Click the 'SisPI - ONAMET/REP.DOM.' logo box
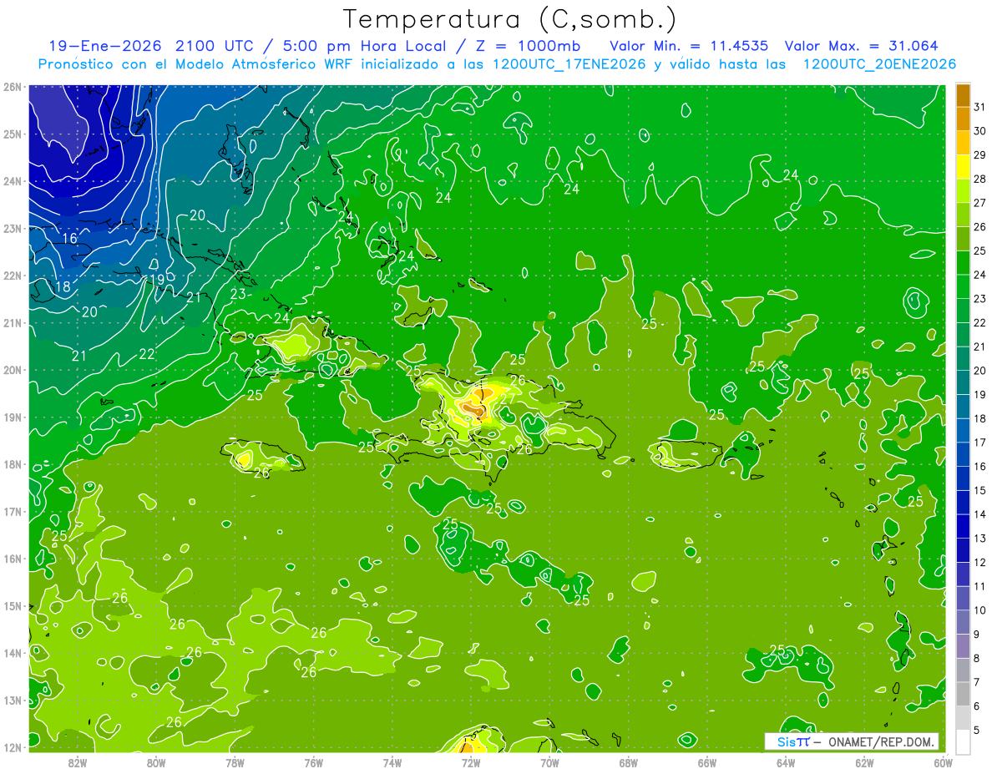The height and width of the screenshot is (774, 1002). [852, 741]
